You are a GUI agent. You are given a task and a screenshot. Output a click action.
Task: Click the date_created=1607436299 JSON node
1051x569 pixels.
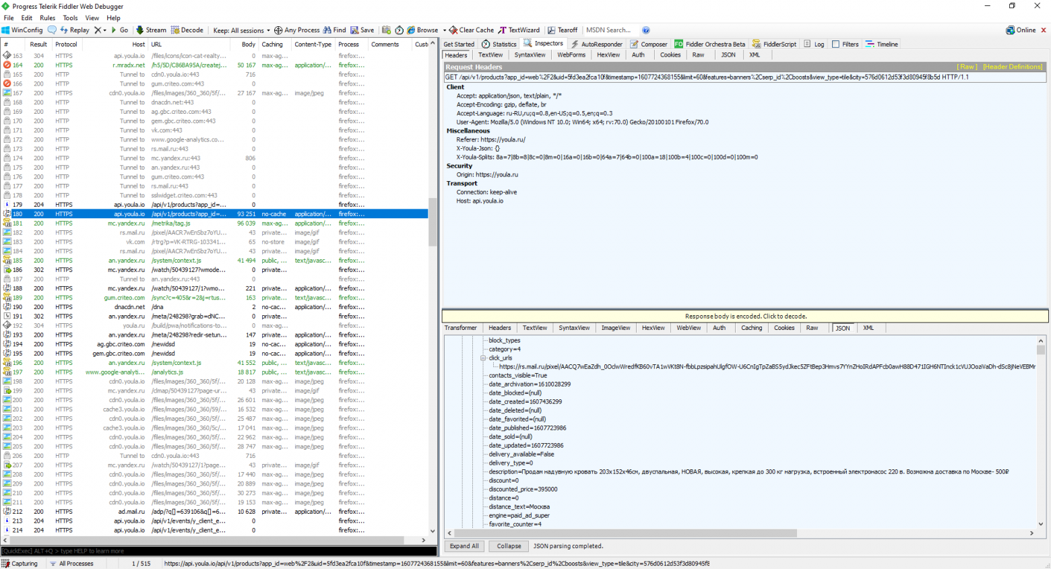(525, 402)
